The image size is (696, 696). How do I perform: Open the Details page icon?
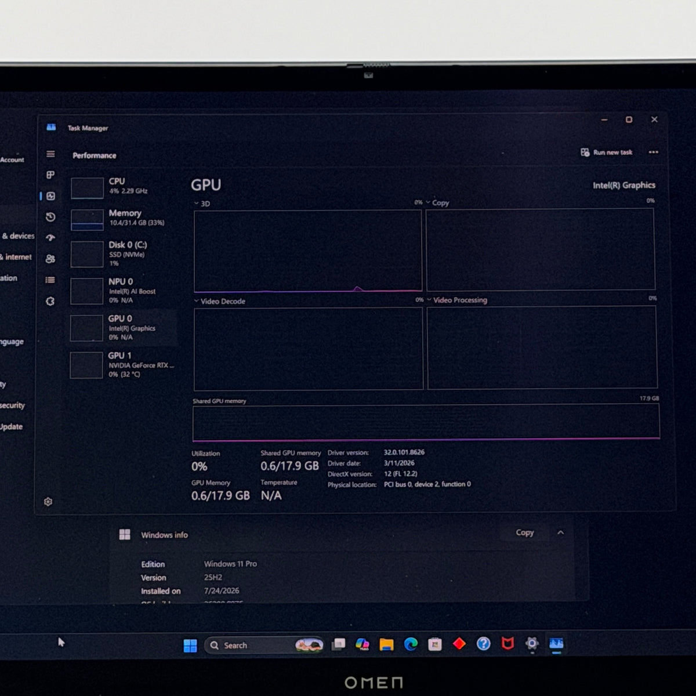click(x=50, y=280)
